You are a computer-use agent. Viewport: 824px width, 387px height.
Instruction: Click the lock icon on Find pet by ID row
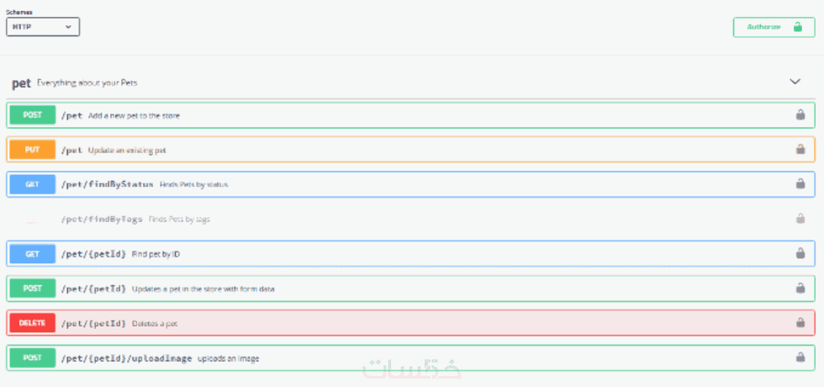click(x=800, y=253)
